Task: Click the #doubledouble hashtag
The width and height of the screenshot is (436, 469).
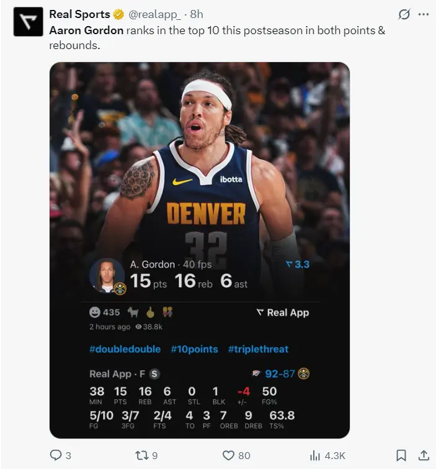Action: click(x=125, y=349)
